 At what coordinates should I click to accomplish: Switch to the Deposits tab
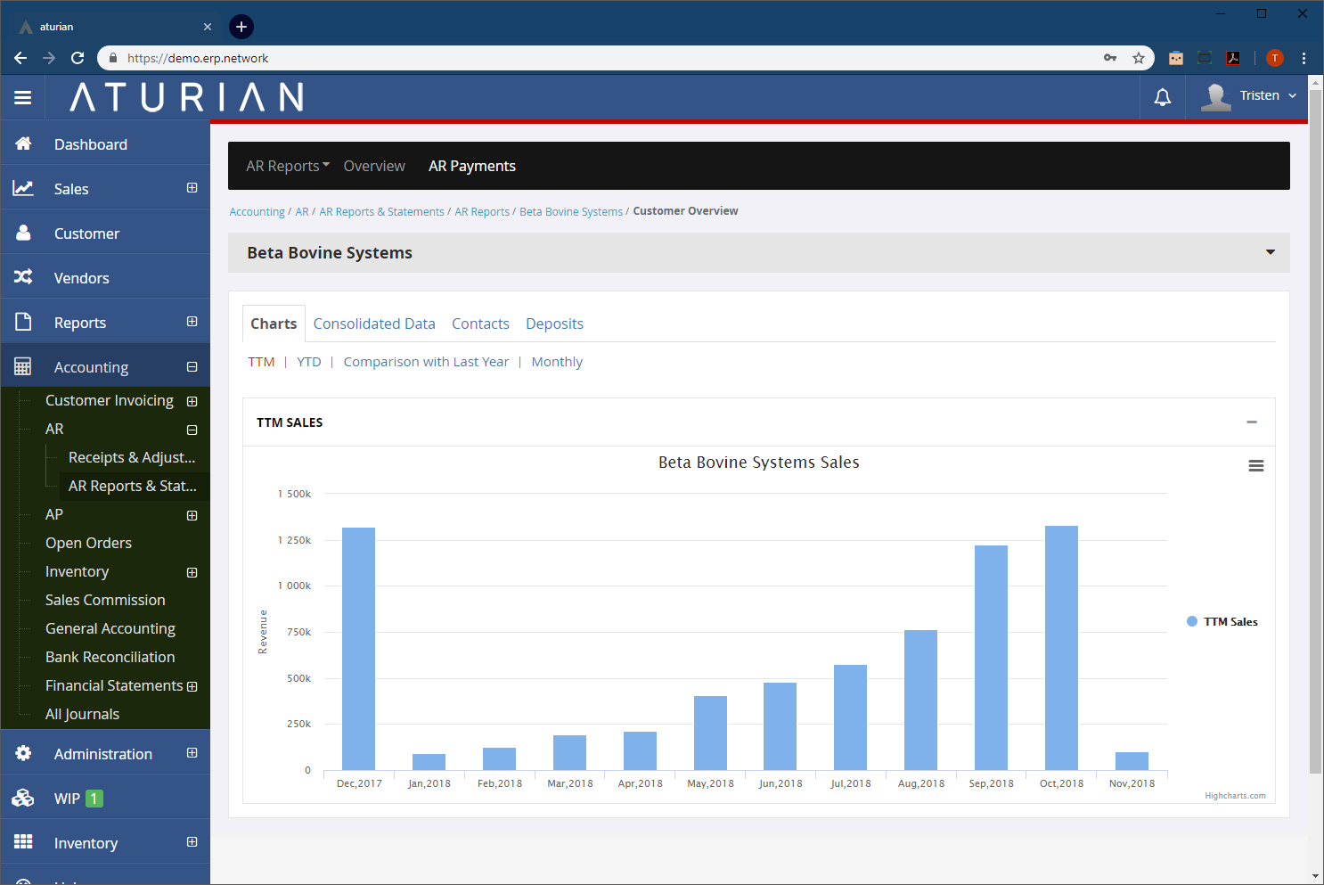pyautogui.click(x=554, y=324)
